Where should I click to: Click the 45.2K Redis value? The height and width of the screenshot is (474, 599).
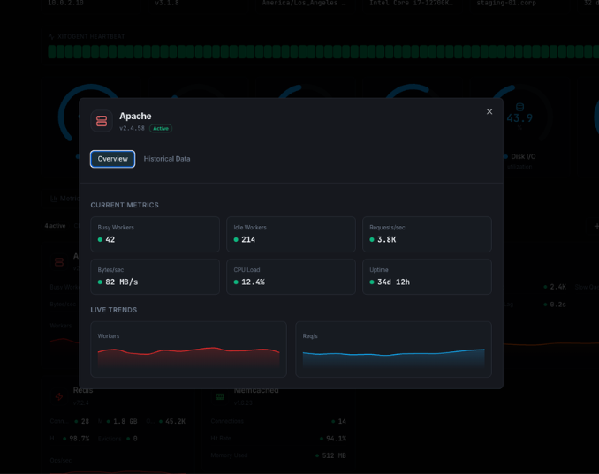175,421
